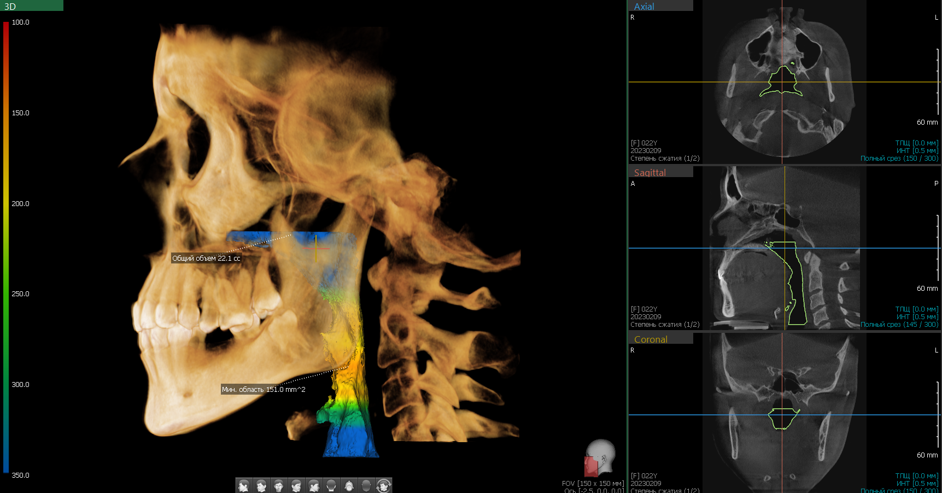Click the rotating head auto-rotate icon
Image resolution: width=942 pixels, height=493 pixels.
pyautogui.click(x=384, y=485)
